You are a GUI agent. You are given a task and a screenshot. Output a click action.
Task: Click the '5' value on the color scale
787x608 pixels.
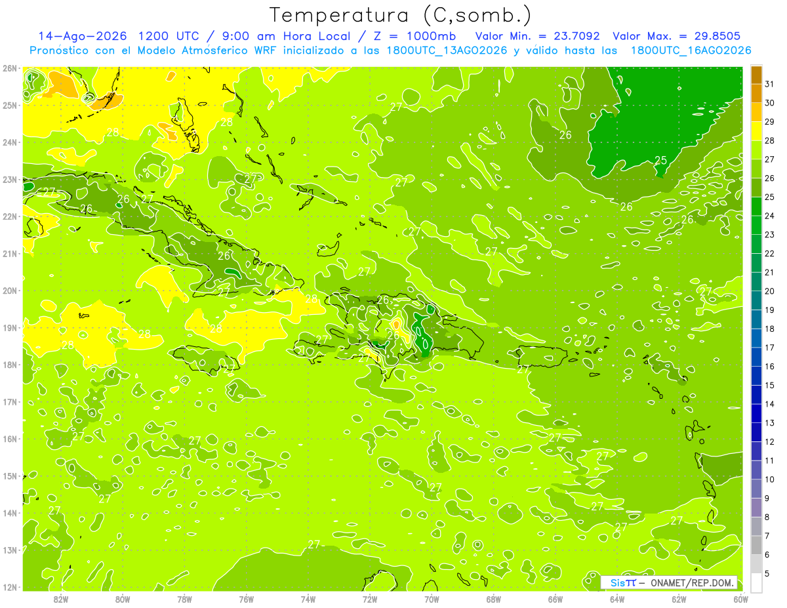768,573
